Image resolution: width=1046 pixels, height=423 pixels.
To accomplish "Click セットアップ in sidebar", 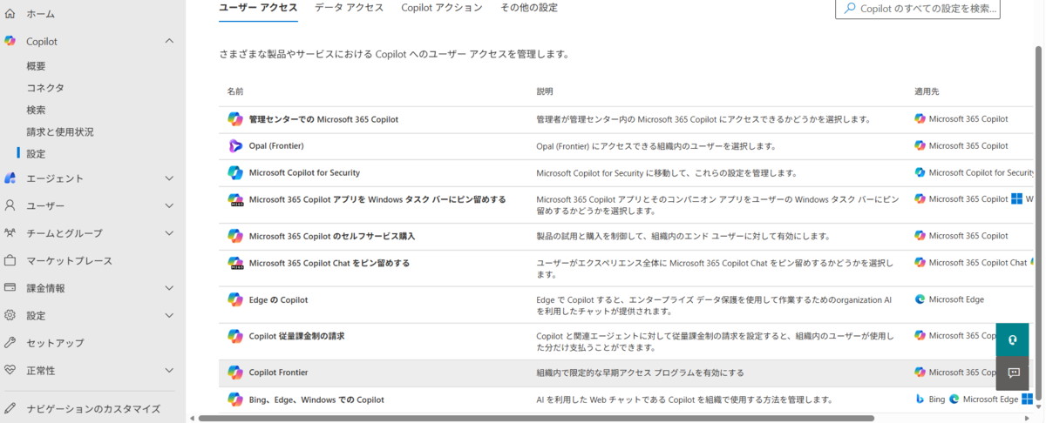I will (x=55, y=343).
